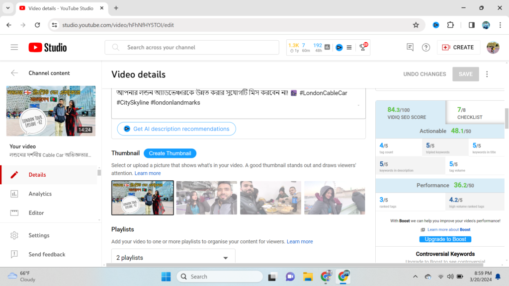Open the Chrome tab search dropdown

tap(8, 8)
